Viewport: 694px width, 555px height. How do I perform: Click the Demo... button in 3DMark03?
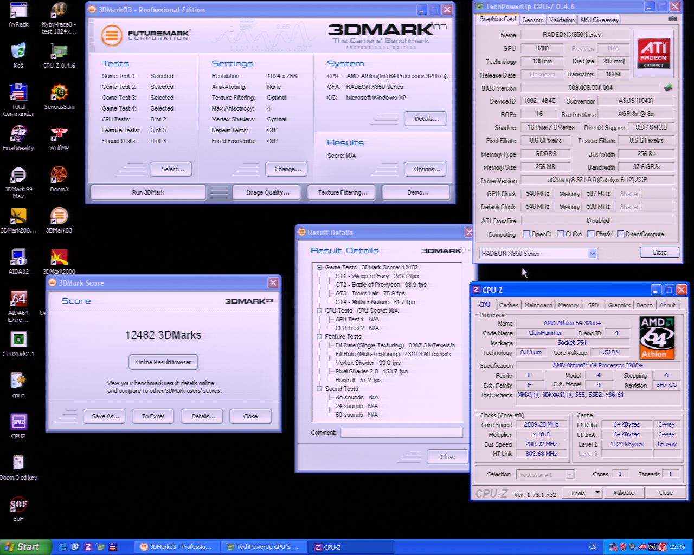pos(417,192)
